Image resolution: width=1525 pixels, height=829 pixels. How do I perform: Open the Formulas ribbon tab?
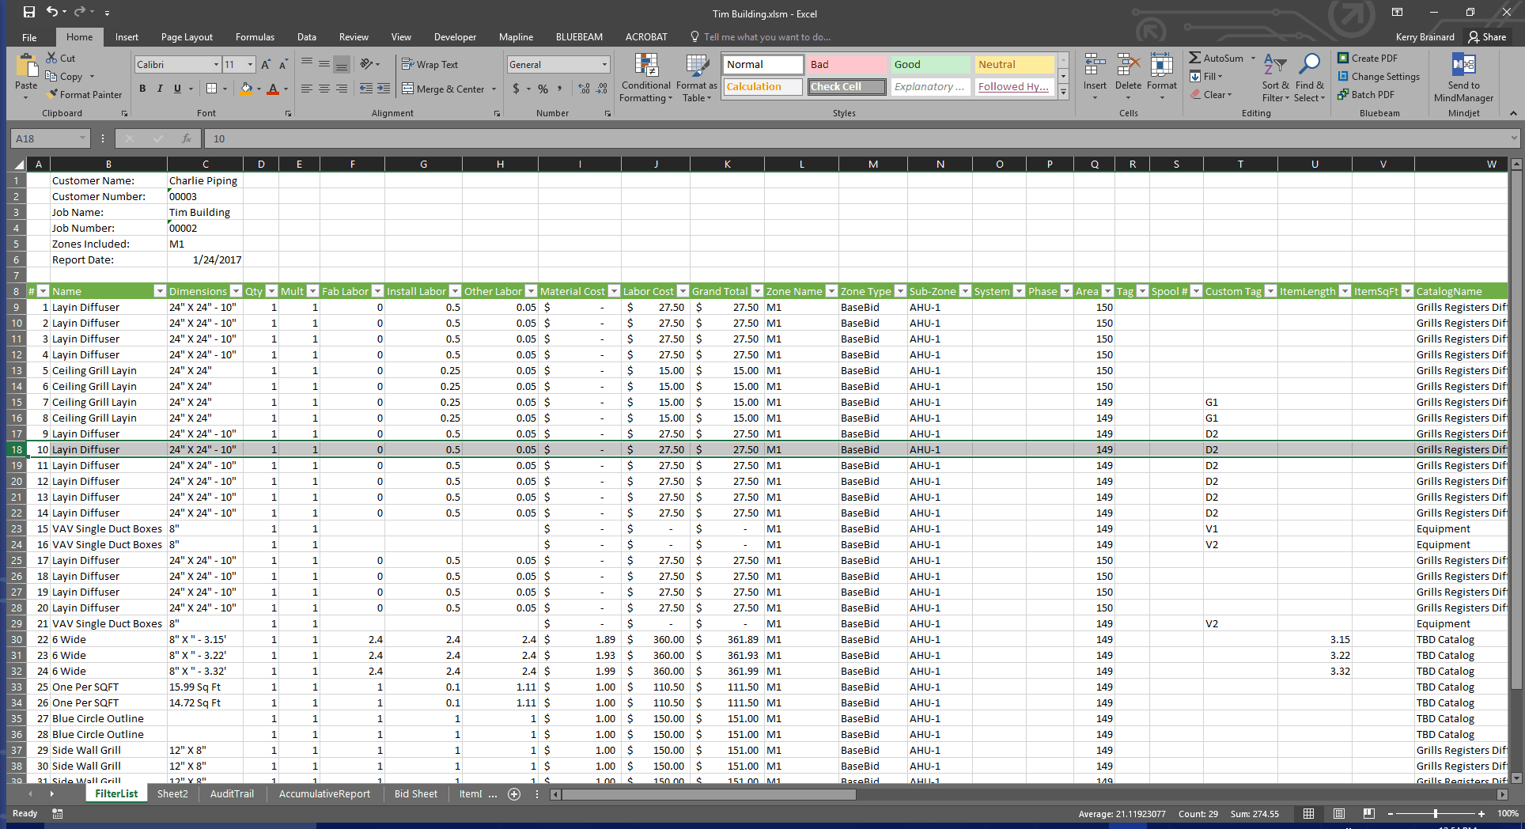point(255,37)
